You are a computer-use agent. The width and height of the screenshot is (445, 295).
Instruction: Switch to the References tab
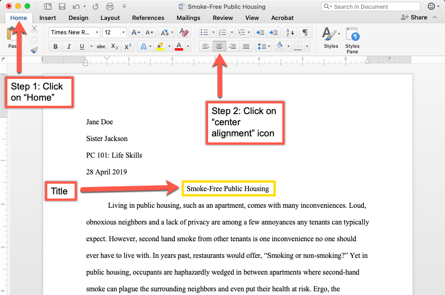pos(148,18)
